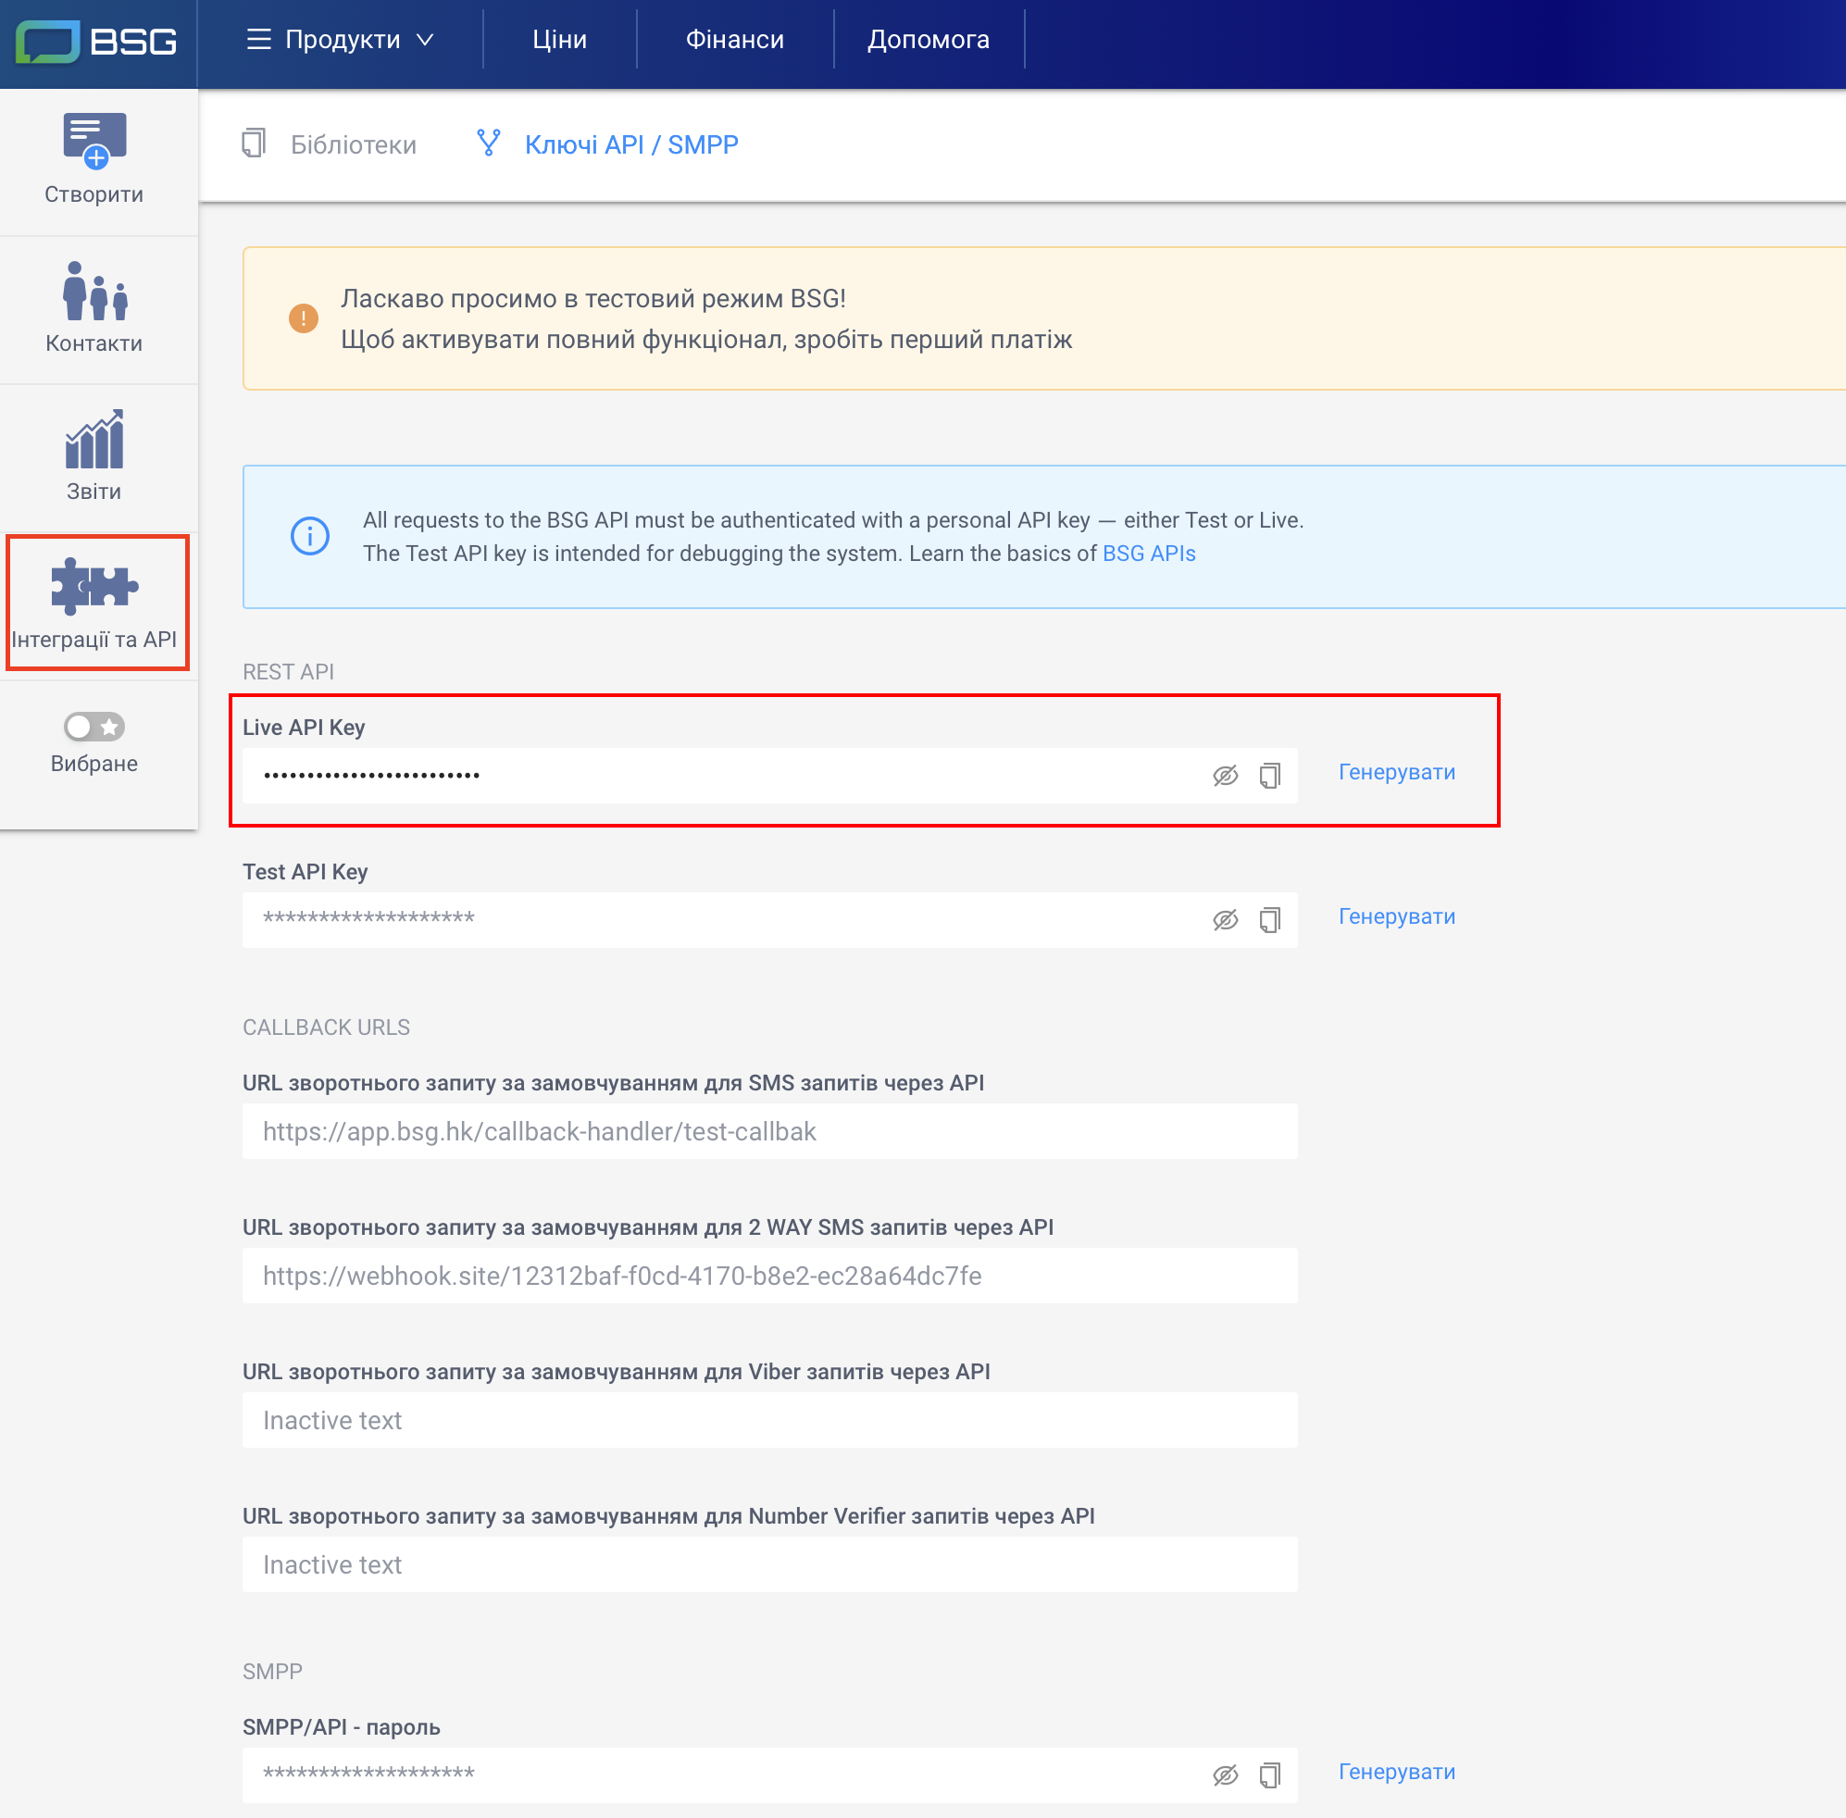This screenshot has height=1818, width=1846.
Task: Open the BSG APIs link
Action: point(1148,554)
